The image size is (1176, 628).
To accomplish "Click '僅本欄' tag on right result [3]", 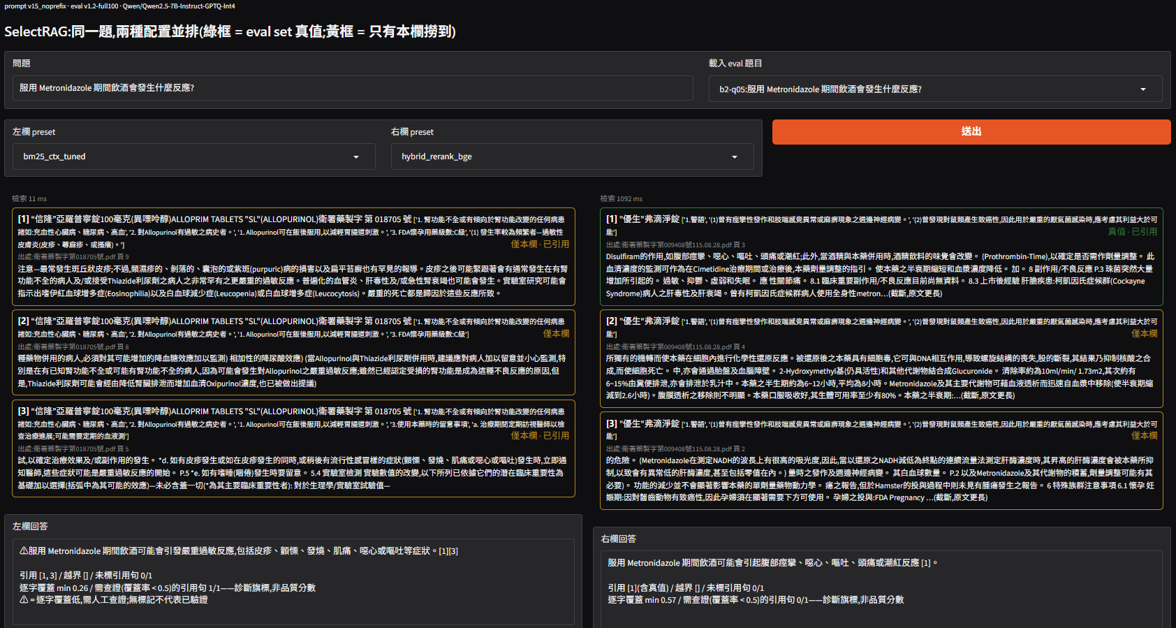I will [1144, 436].
